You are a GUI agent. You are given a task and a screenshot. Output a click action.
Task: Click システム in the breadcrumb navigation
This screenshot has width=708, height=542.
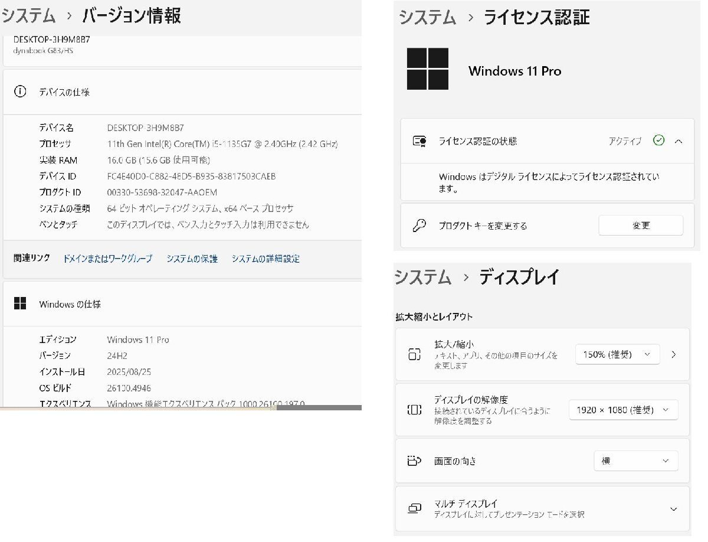tap(29, 16)
